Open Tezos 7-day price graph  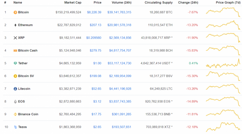coord(223,127)
